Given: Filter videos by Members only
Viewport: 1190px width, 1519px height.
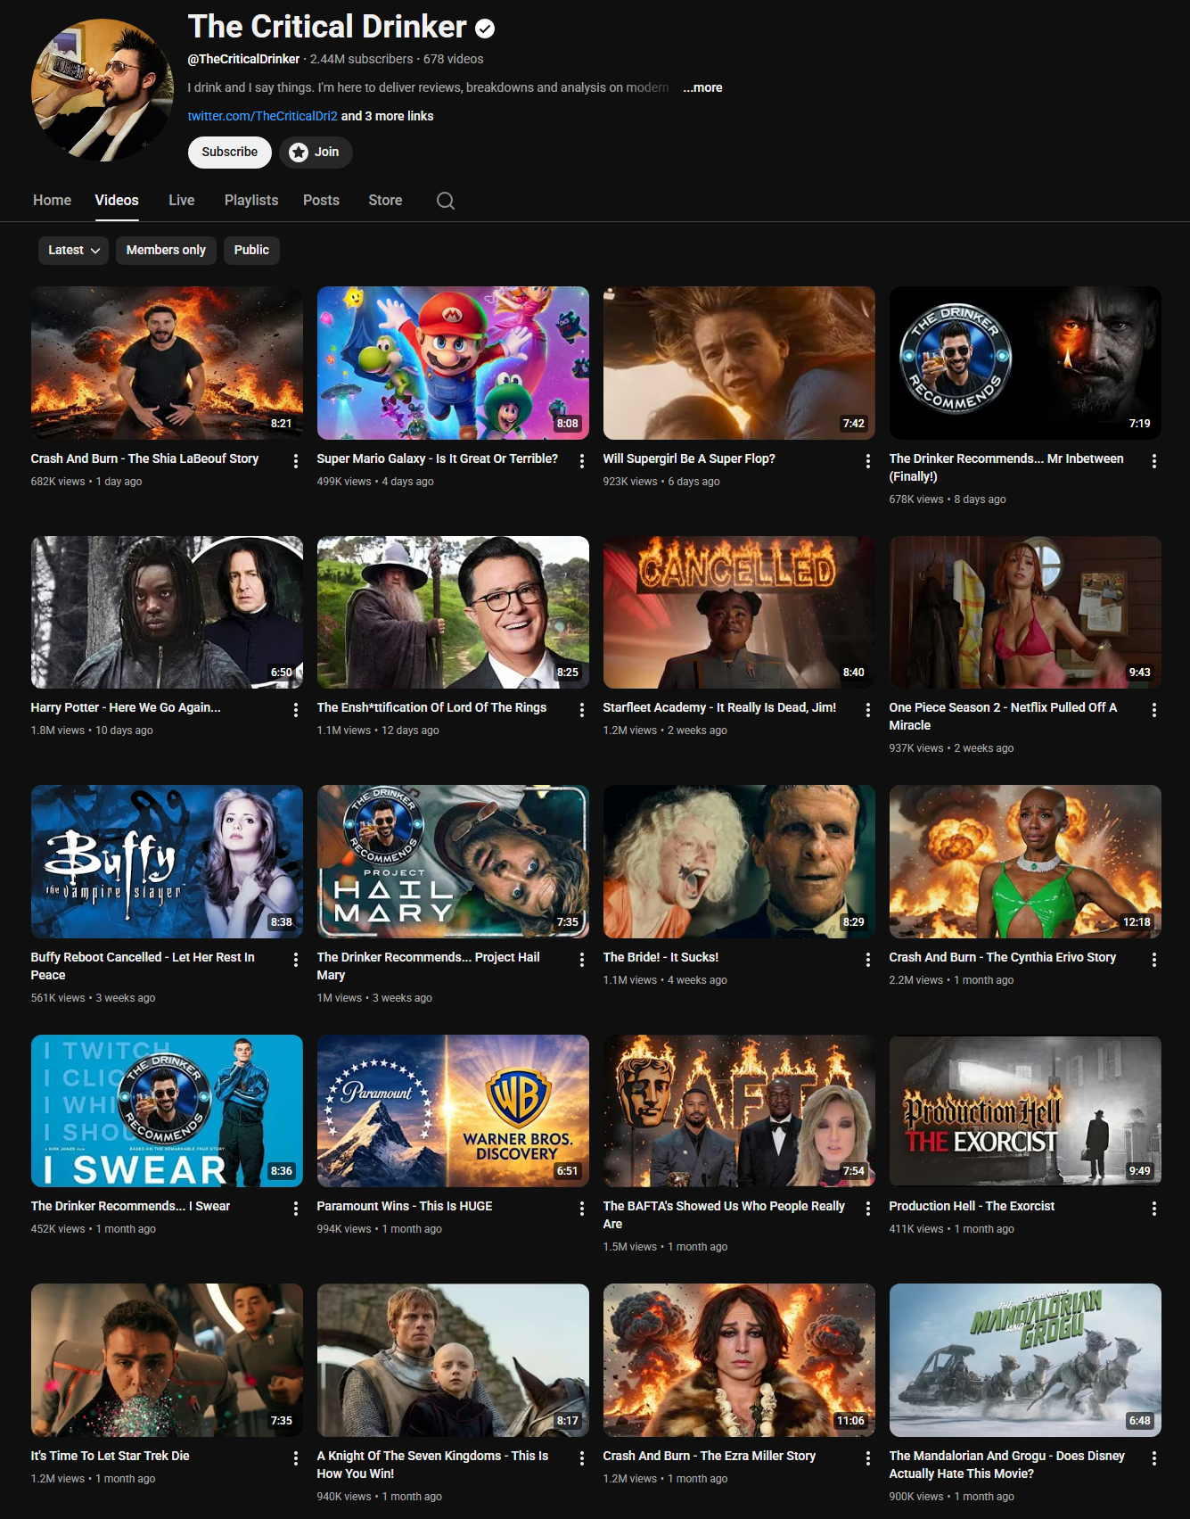Looking at the screenshot, I should tap(166, 250).
